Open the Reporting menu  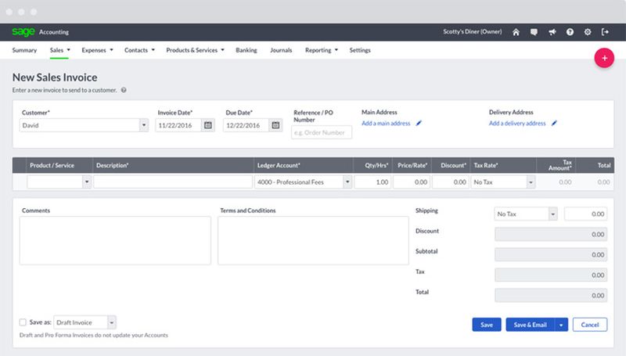322,50
